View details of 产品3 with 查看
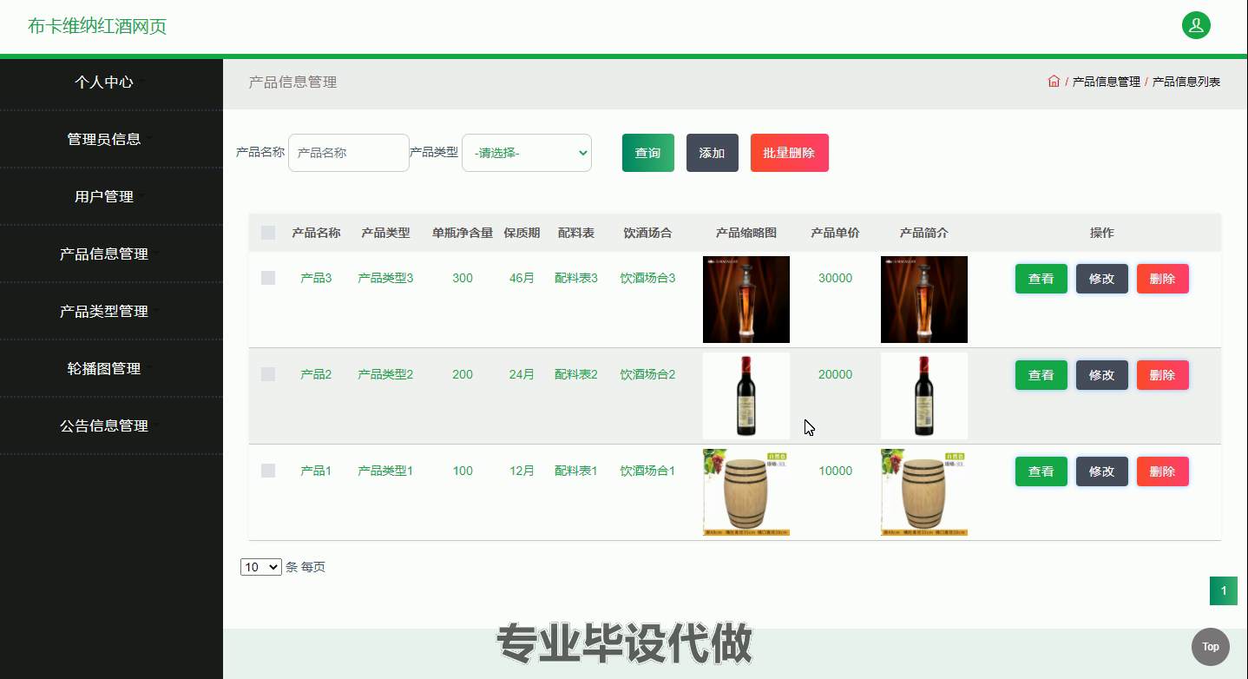This screenshot has height=679, width=1248. pos(1041,279)
